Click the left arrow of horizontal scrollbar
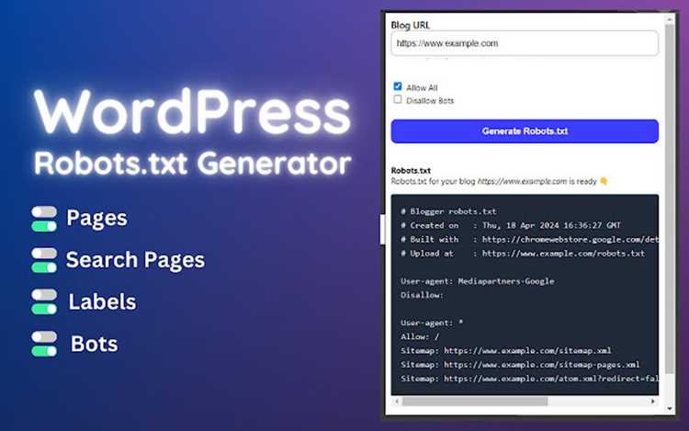Viewport: 689px width, 431px height. pos(397,401)
